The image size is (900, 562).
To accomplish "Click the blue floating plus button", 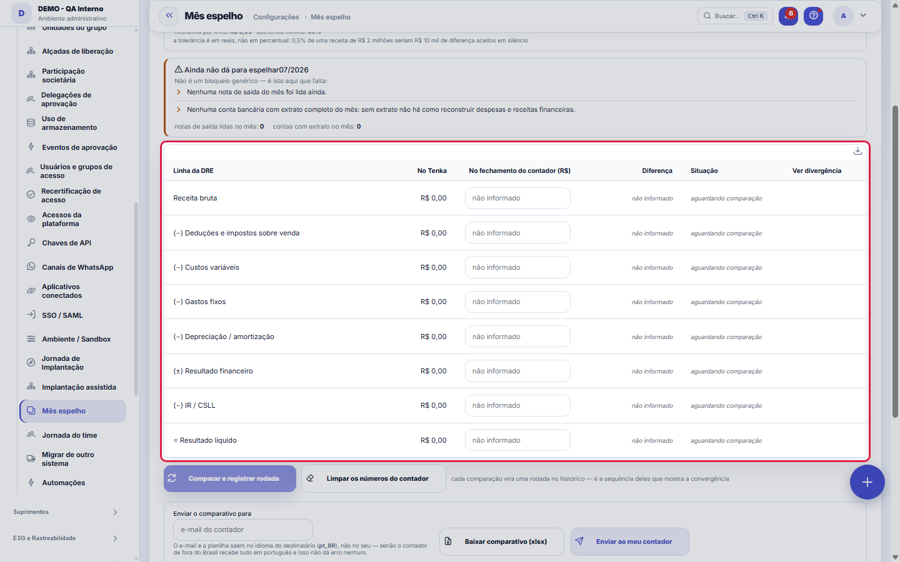I will pos(867,482).
